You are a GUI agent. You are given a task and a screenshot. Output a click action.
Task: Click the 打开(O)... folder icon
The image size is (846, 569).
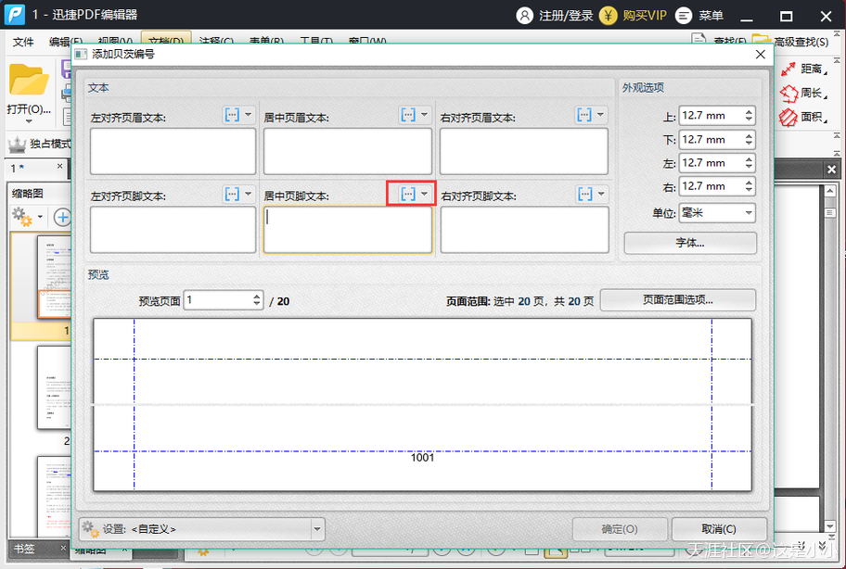(x=29, y=80)
